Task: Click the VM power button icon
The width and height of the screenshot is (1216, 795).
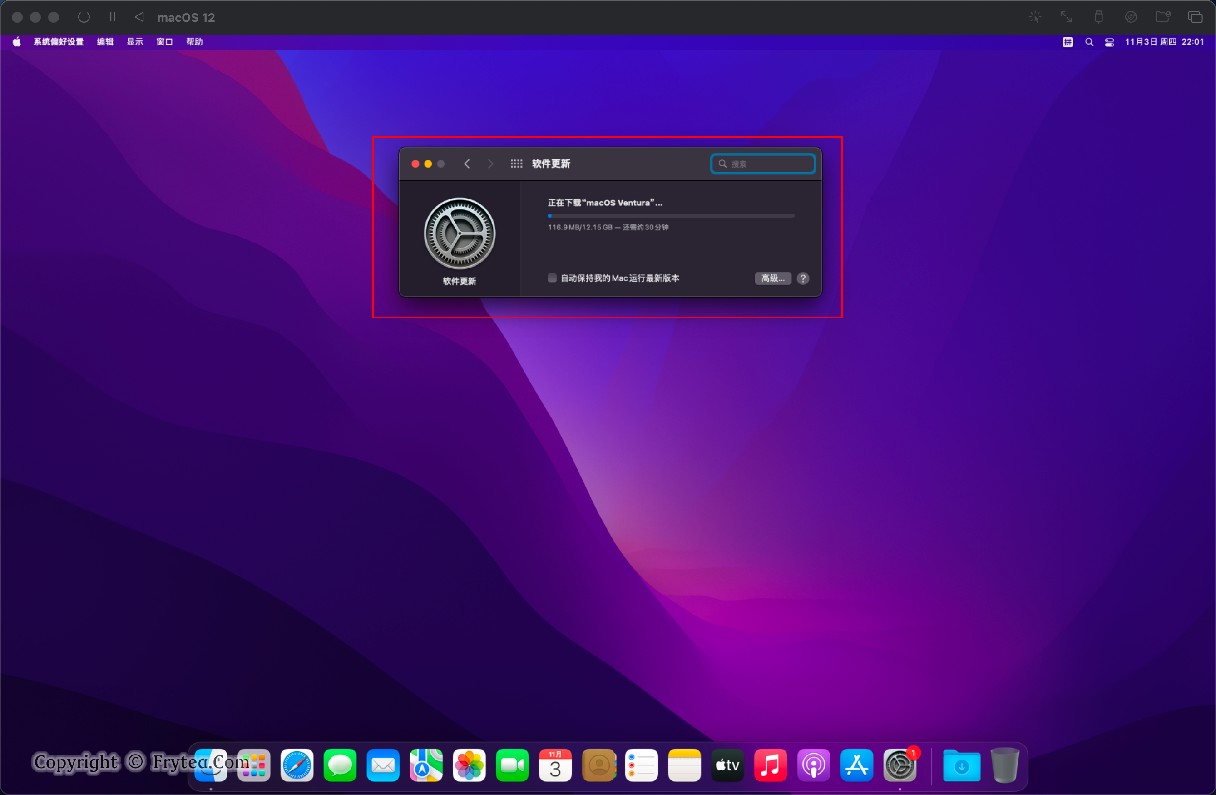Action: pos(84,17)
